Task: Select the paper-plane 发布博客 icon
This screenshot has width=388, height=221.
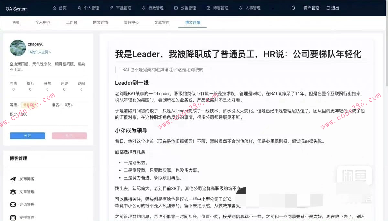Action: tap(13, 179)
